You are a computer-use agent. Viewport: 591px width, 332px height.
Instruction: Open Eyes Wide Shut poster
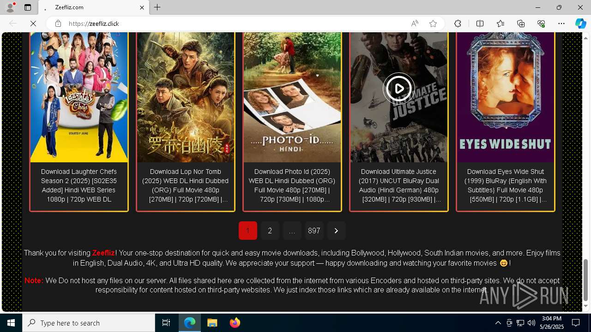click(x=506, y=97)
